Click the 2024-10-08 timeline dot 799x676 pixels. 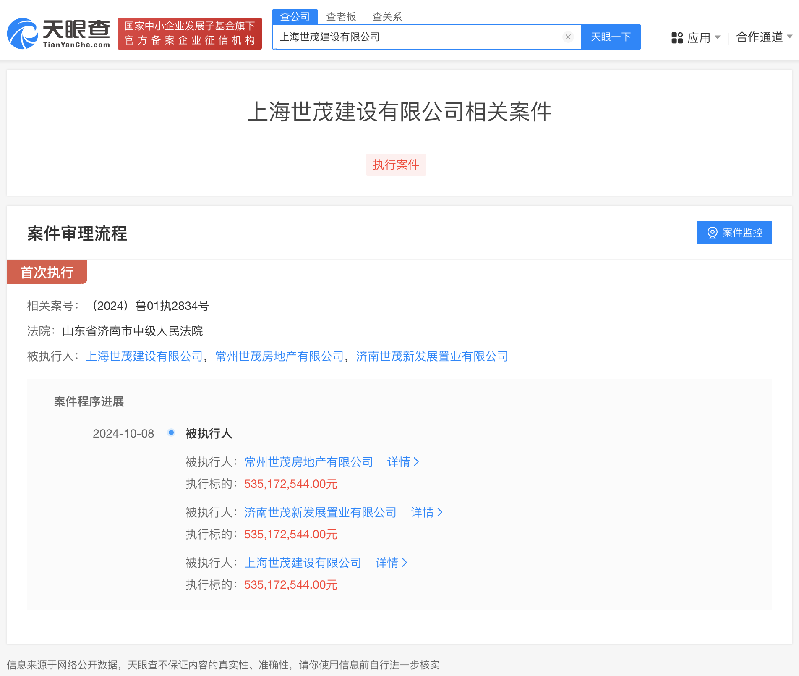(x=171, y=432)
